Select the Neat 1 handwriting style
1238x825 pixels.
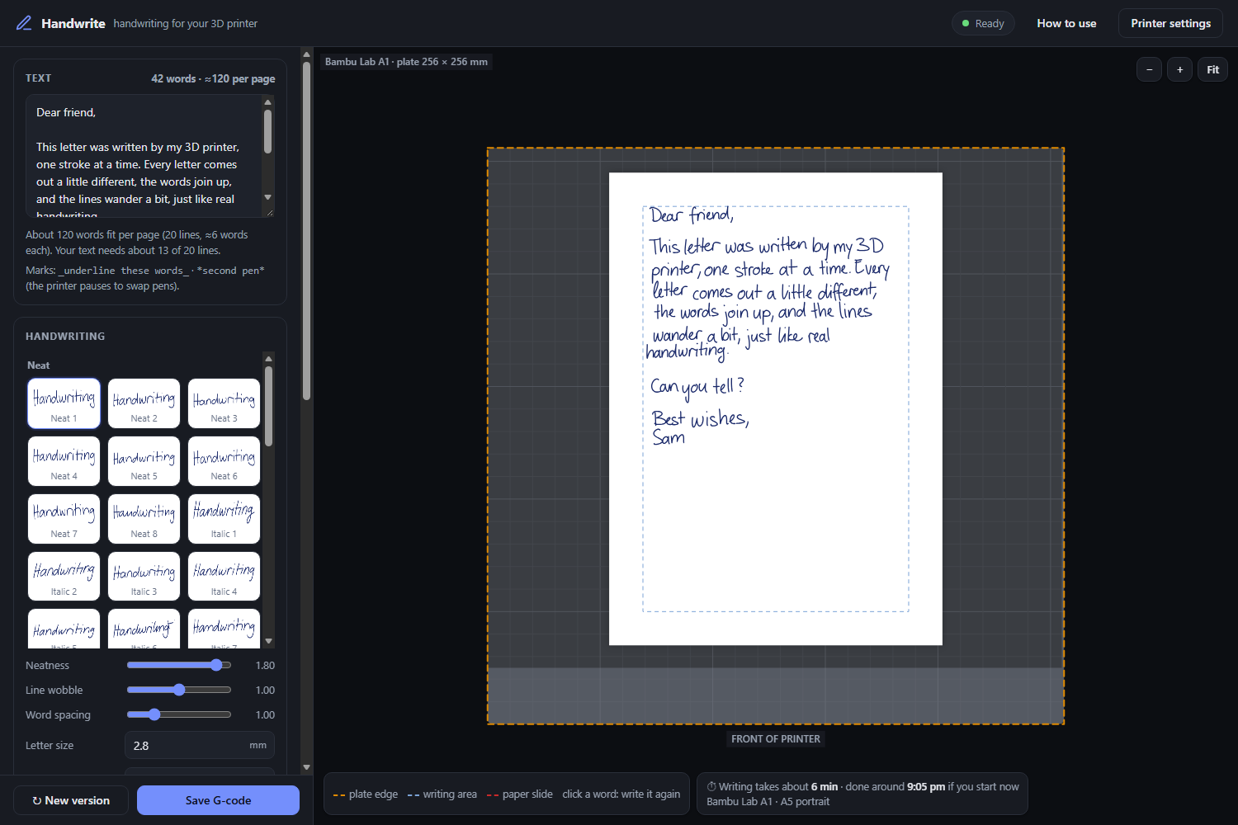[x=64, y=403]
